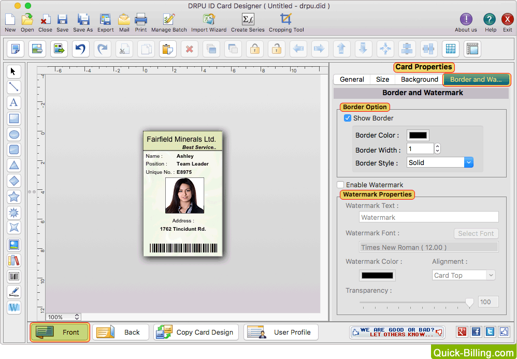Select the Barcode tool
This screenshot has width=517, height=359.
pos(13,276)
